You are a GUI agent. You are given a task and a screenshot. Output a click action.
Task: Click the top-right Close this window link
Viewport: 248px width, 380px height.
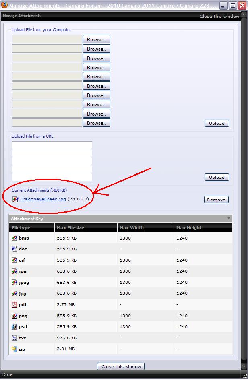219,17
